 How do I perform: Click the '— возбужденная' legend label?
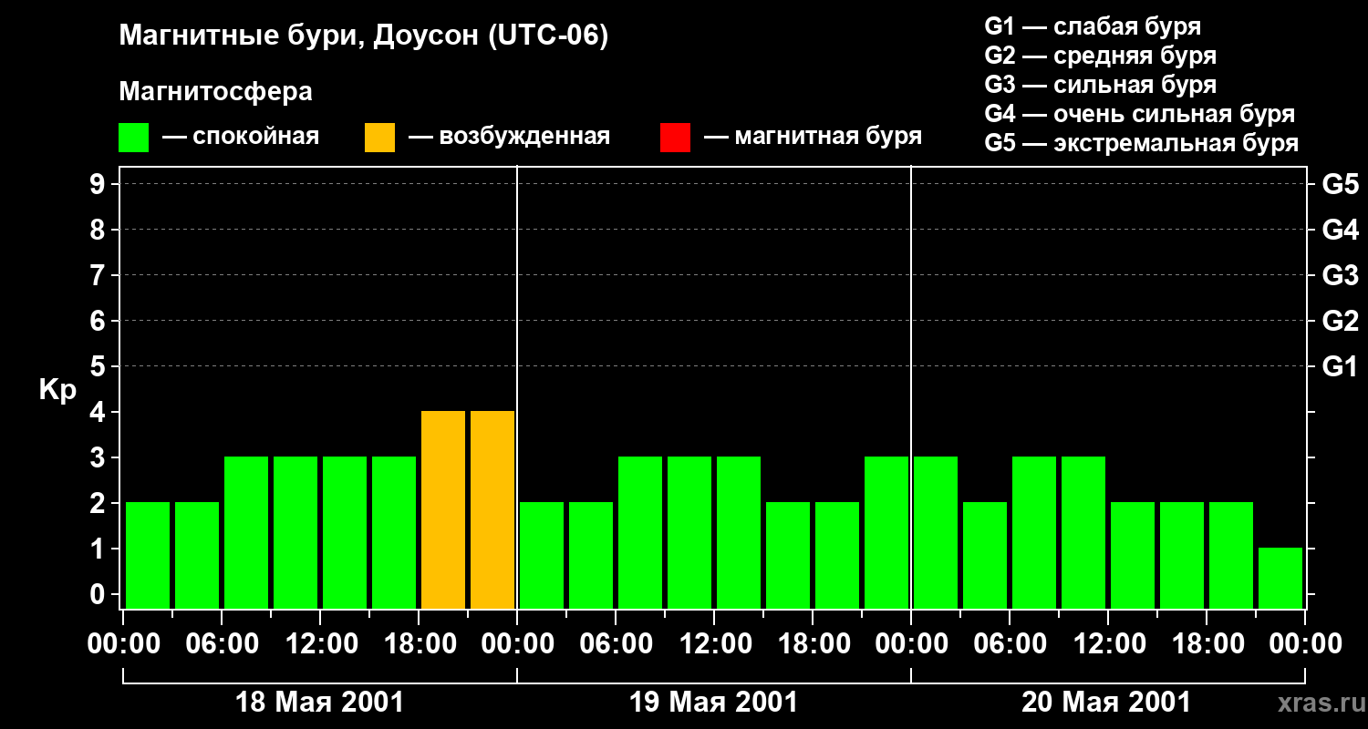(x=509, y=137)
